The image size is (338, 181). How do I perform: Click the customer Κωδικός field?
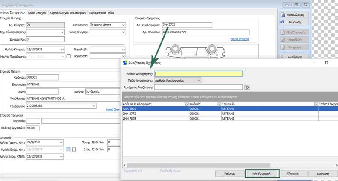pyautogui.click(x=43, y=77)
